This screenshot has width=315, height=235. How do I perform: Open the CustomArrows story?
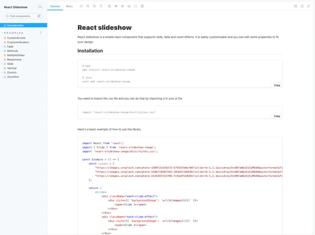coord(16,38)
